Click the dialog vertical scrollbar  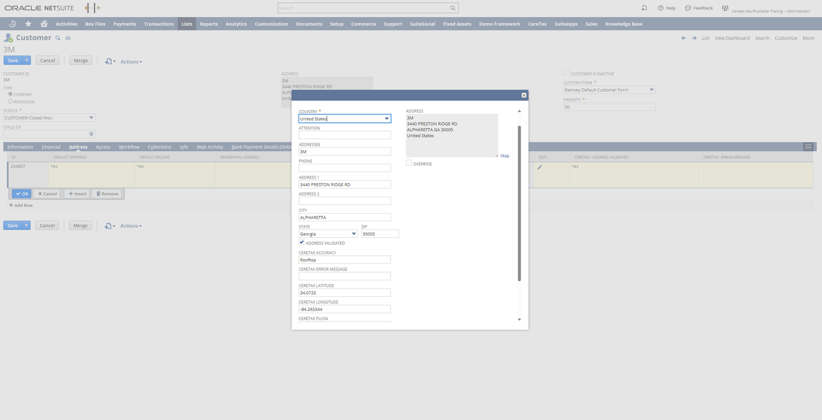click(x=519, y=203)
